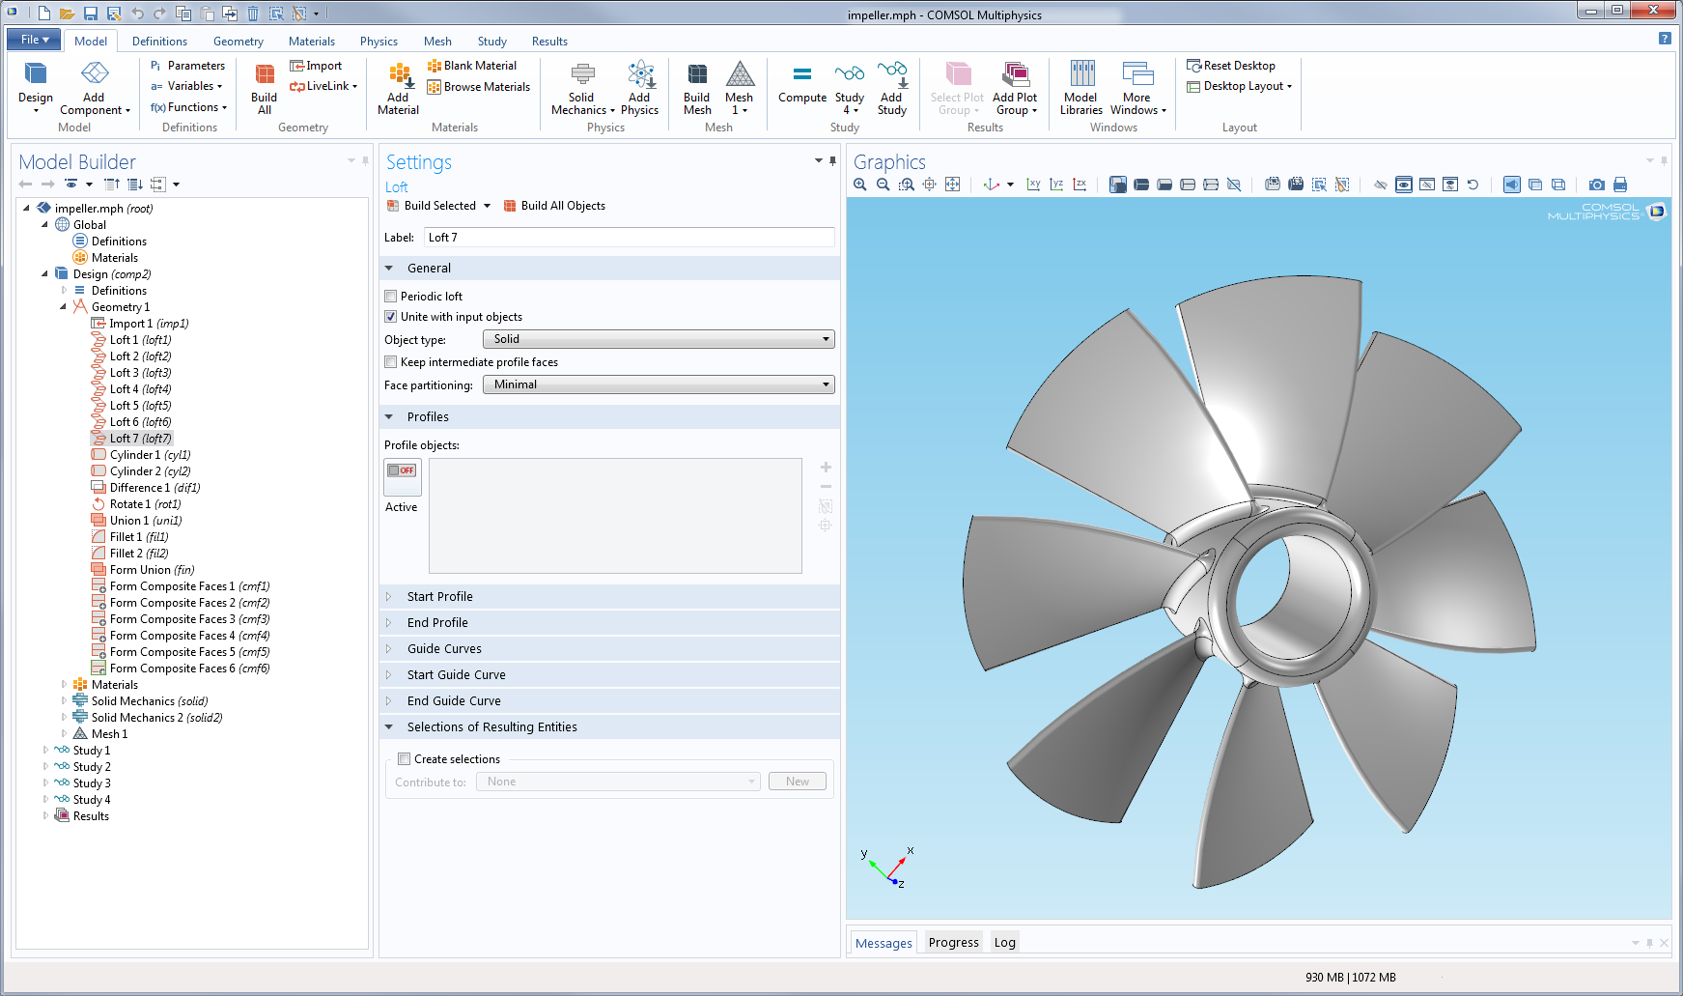Image resolution: width=1683 pixels, height=996 pixels.
Task: Collapse the Geometry 1 tree node
Action: click(64, 307)
